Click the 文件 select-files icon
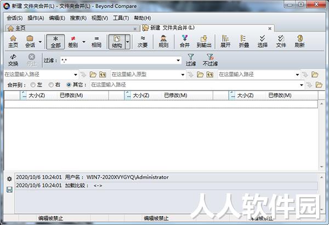The width and height of the screenshot is (329, 225). coord(281,42)
